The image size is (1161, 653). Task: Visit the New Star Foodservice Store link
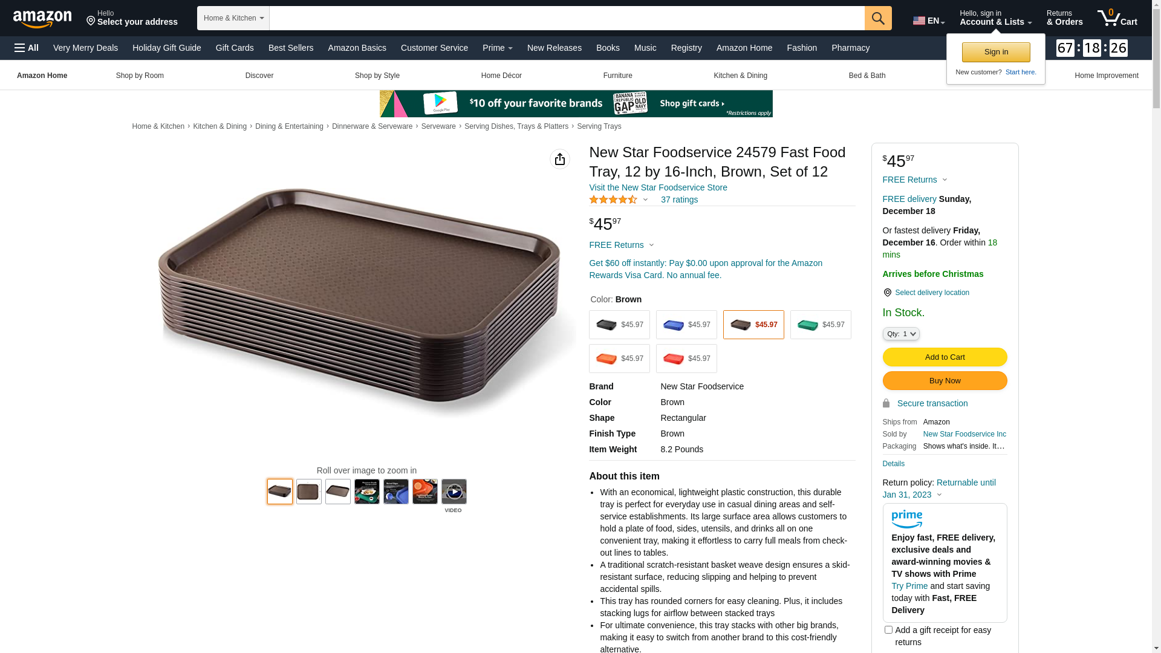658,187
